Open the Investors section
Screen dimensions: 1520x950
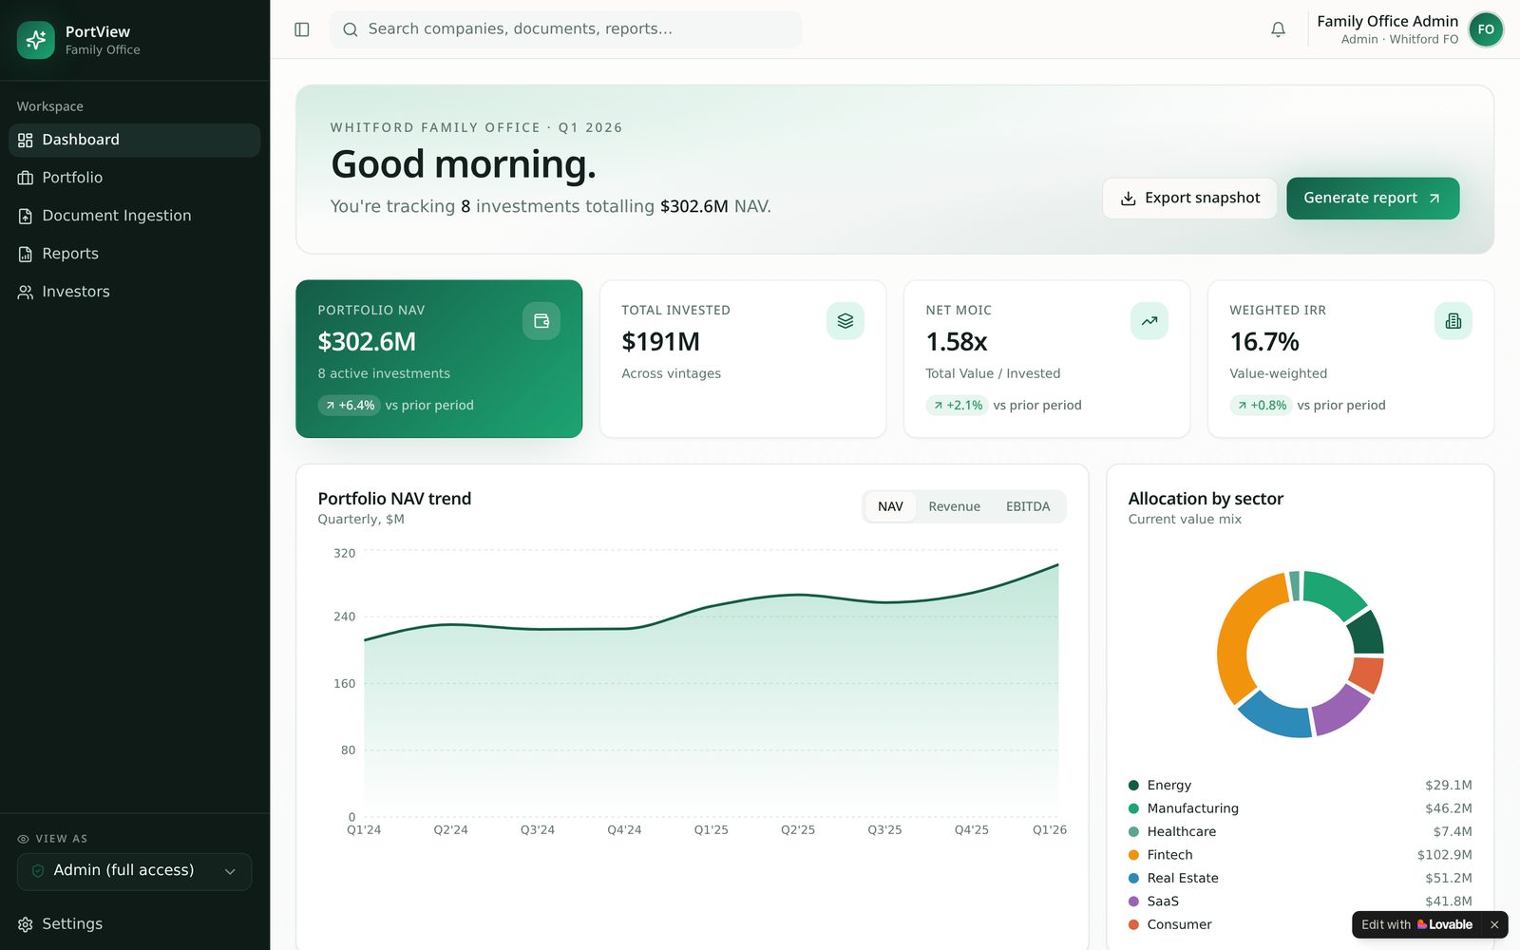coord(134,292)
